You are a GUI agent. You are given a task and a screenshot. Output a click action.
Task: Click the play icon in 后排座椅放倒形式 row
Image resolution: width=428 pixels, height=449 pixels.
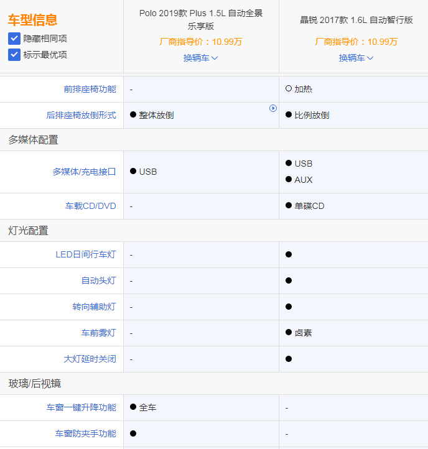[272, 108]
